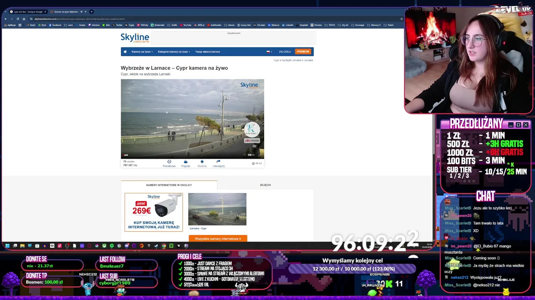The image size is (535, 300).
Task: Adjust the webcam player volume bars
Action: (x=251, y=155)
